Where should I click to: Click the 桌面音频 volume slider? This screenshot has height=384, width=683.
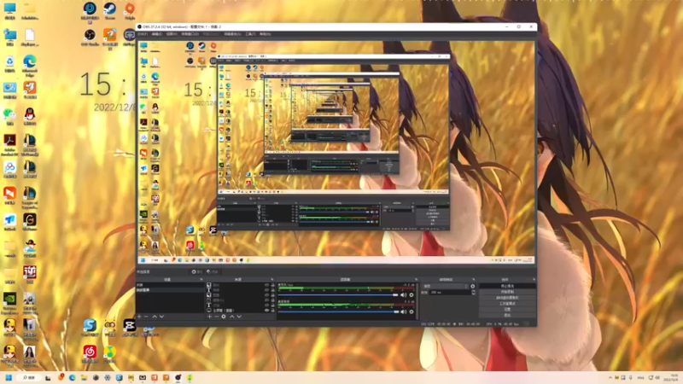click(x=338, y=311)
